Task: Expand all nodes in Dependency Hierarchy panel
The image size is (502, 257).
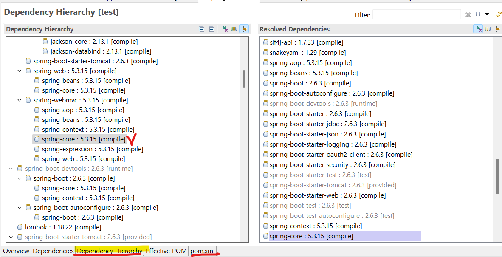Action: pos(212,29)
